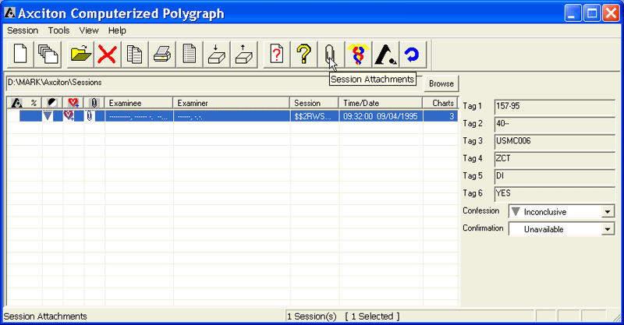
Task: Sort by the Time/Date column header
Action: [381, 103]
